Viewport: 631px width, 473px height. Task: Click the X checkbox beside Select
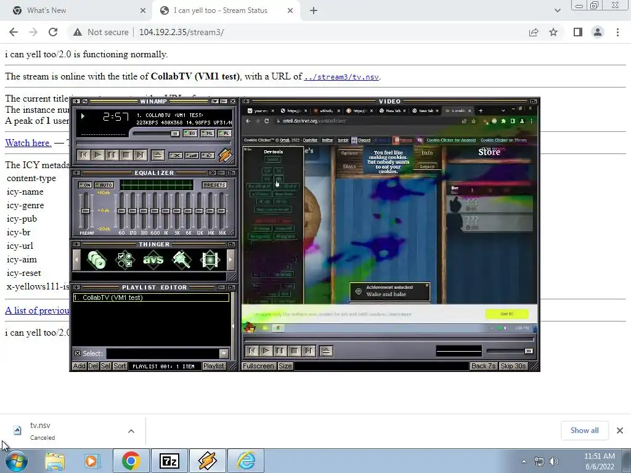coord(77,354)
